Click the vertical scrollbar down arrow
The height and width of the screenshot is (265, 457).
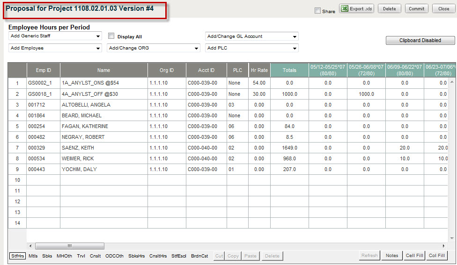click(x=452, y=238)
